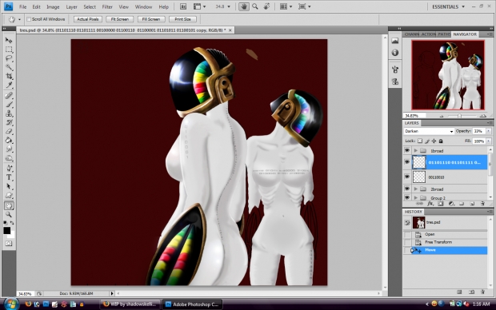Click the Fit Screen button
The width and height of the screenshot is (496, 310).
click(119, 19)
